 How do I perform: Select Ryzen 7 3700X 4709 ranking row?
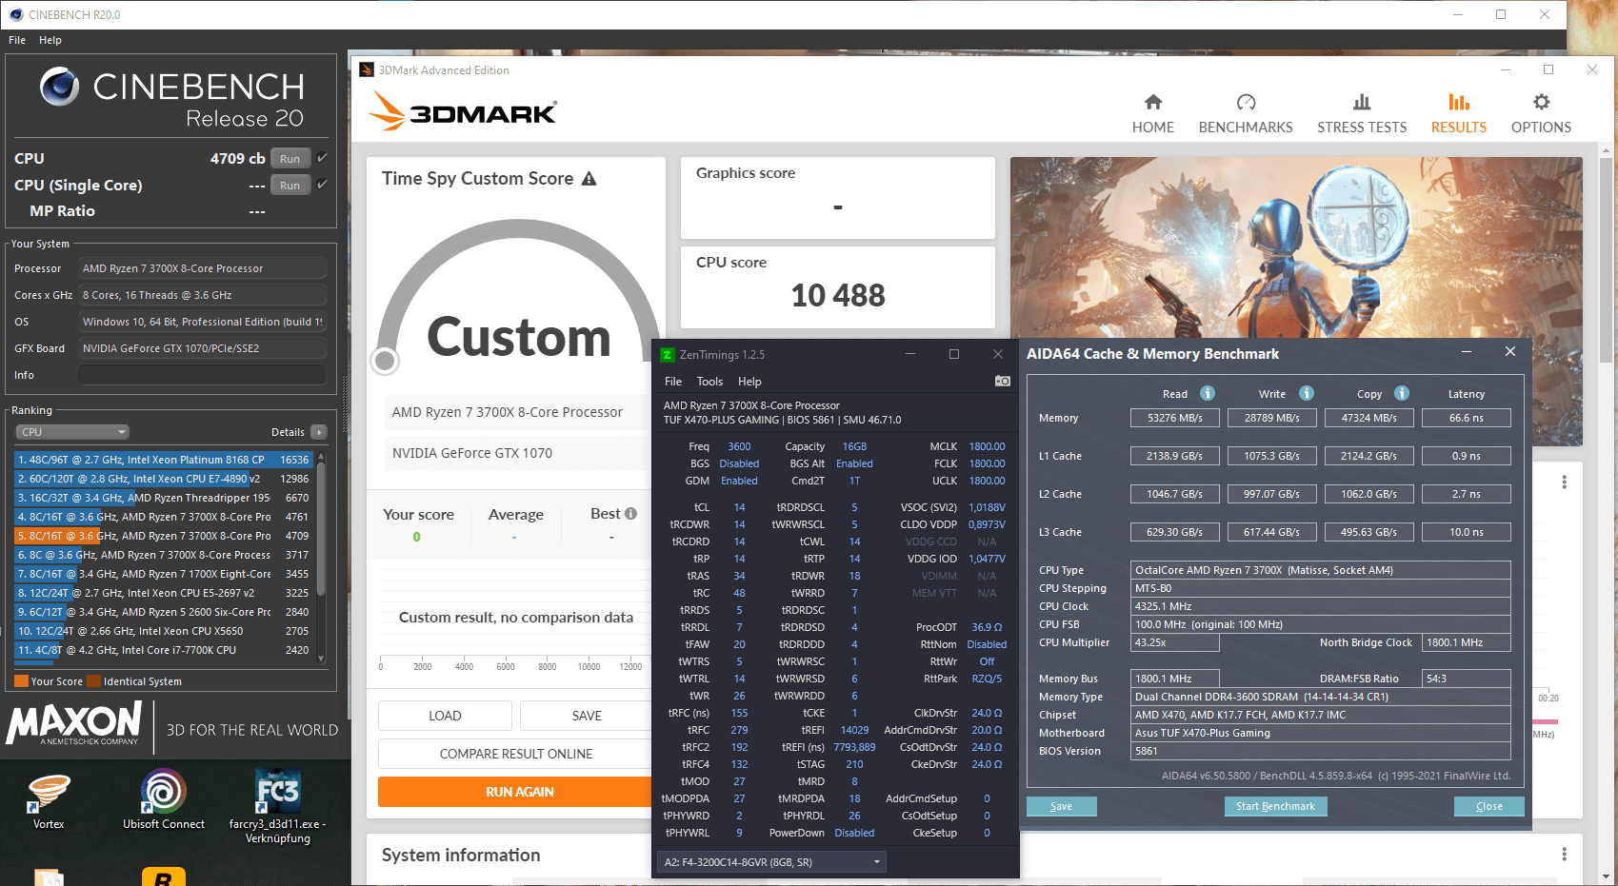click(x=164, y=536)
